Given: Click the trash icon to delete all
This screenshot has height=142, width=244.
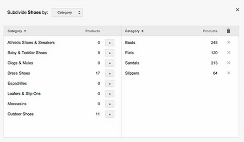Looking at the screenshot, I should coord(228,31).
